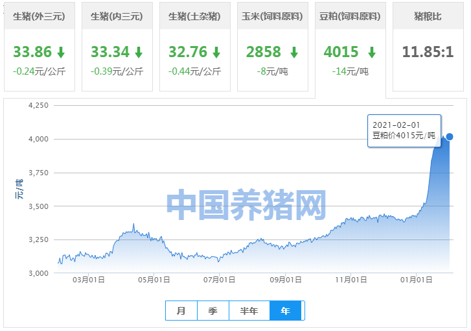
Task: Click the down arrow beside 4015
Action: point(372,53)
